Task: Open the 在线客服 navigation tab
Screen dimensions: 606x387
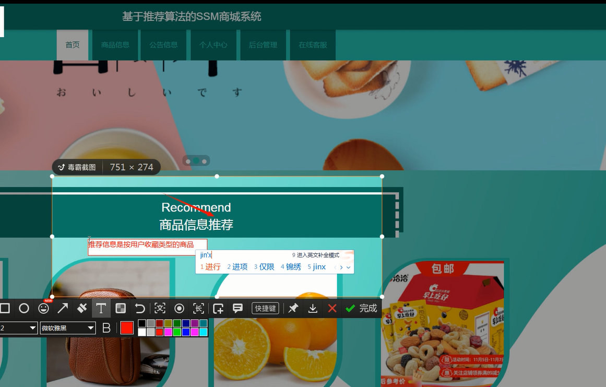Action: click(313, 45)
